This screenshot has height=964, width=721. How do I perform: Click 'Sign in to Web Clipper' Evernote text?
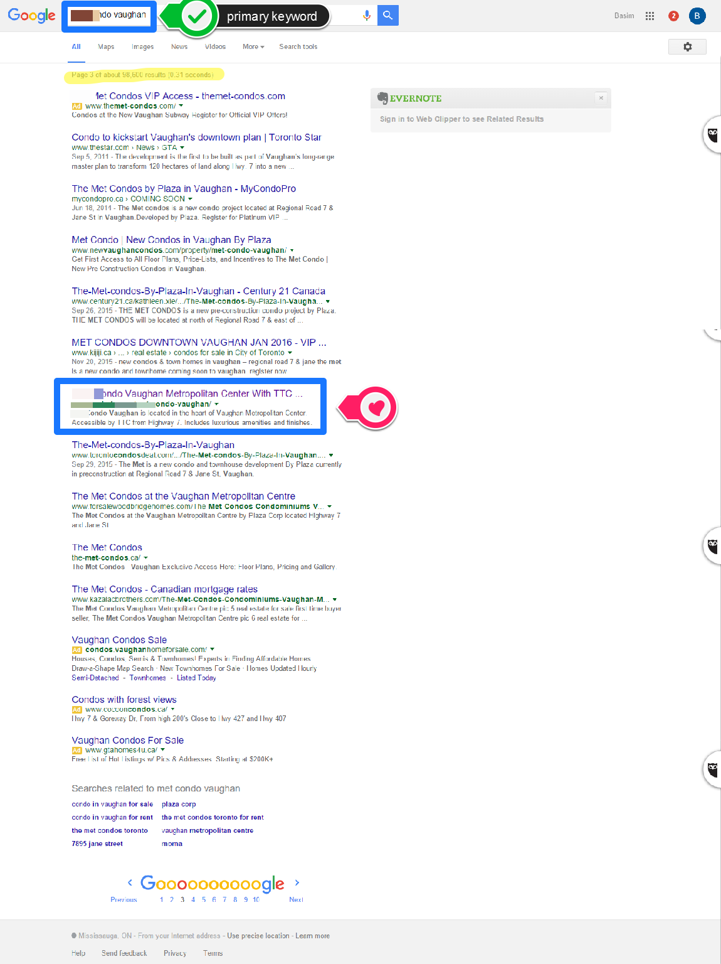(x=461, y=119)
